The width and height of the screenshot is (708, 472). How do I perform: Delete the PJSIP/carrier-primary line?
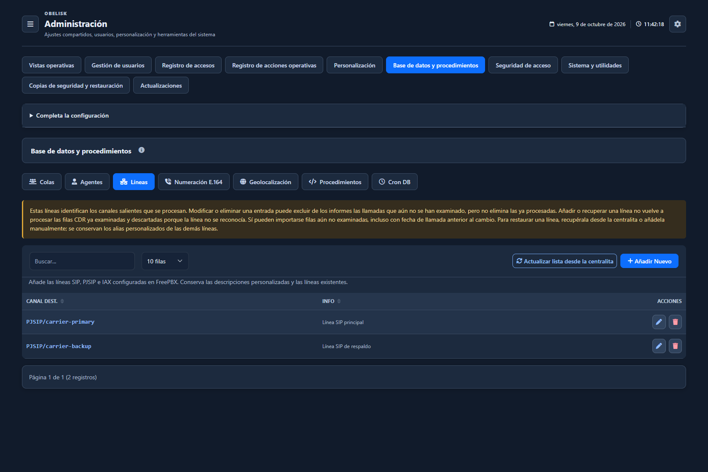(675, 322)
